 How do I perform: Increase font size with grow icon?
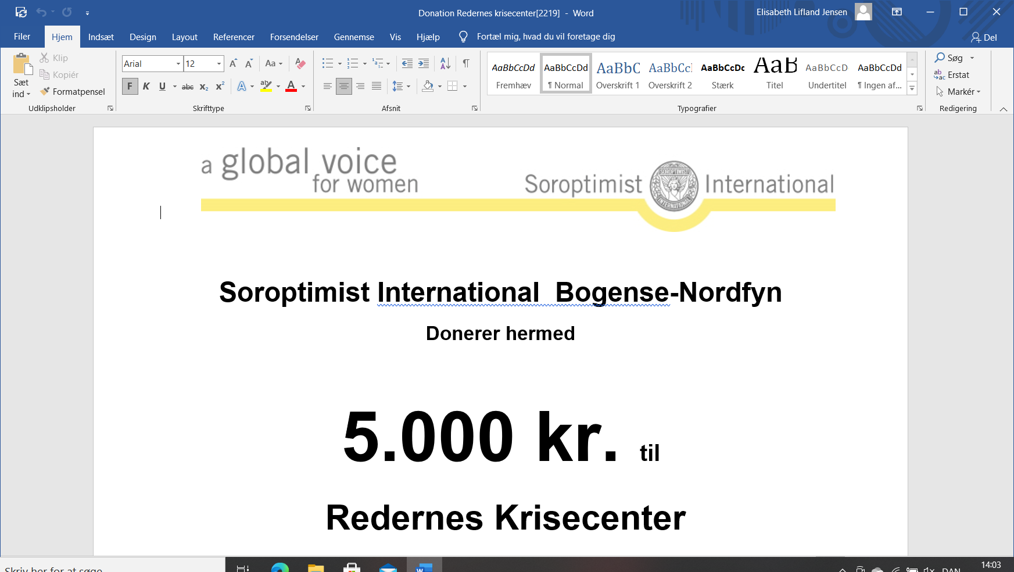coord(233,63)
